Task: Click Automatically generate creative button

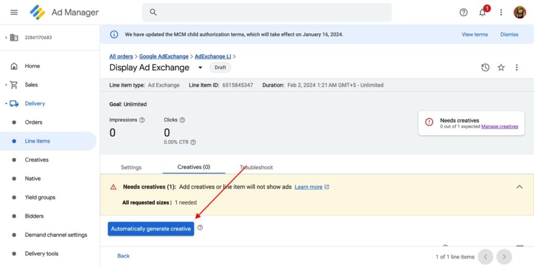Action: [151, 229]
